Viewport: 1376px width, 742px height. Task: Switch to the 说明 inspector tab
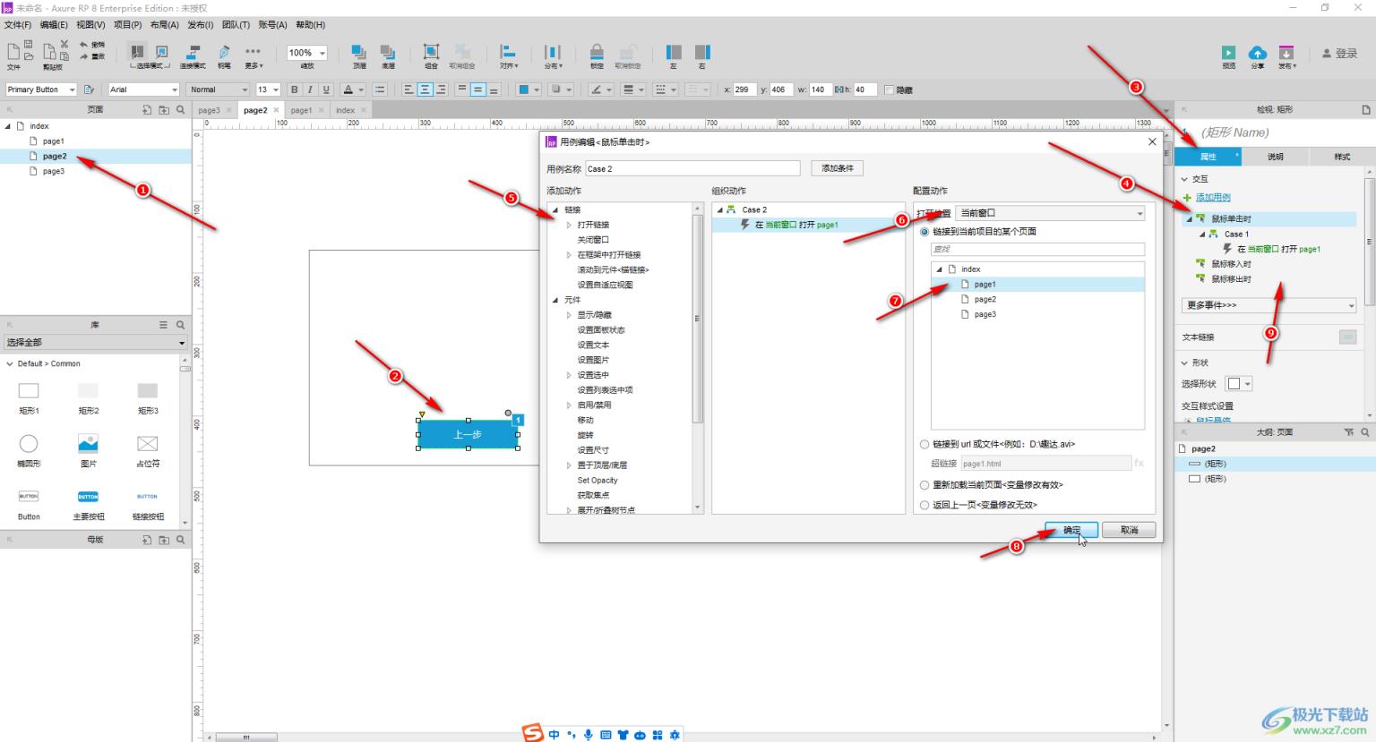pyautogui.click(x=1275, y=157)
